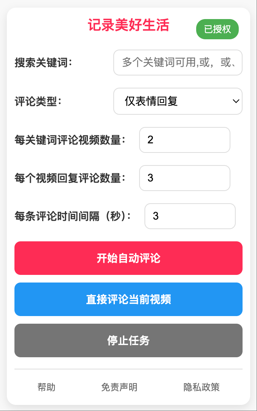Click the 每关键词评论视频数量 label
The image size is (257, 411).
70,140
